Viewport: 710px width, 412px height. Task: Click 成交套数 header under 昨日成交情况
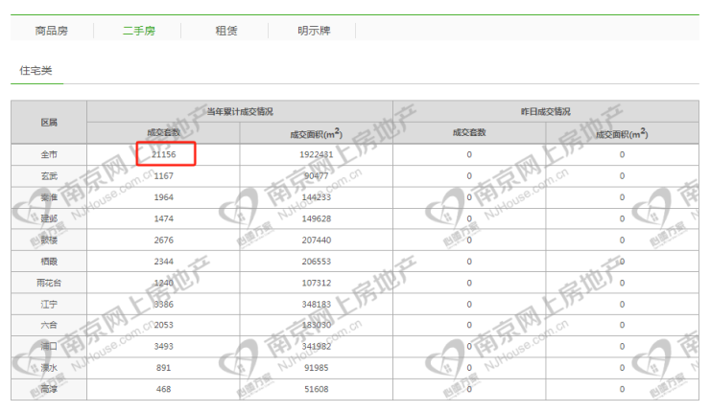pos(469,132)
